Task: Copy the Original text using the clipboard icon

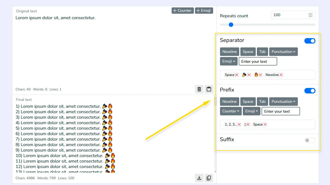Action: pos(209,89)
